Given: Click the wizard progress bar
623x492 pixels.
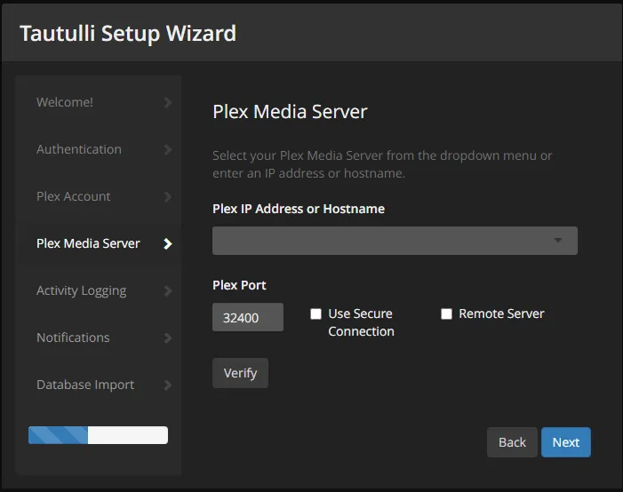Looking at the screenshot, I should (98, 435).
